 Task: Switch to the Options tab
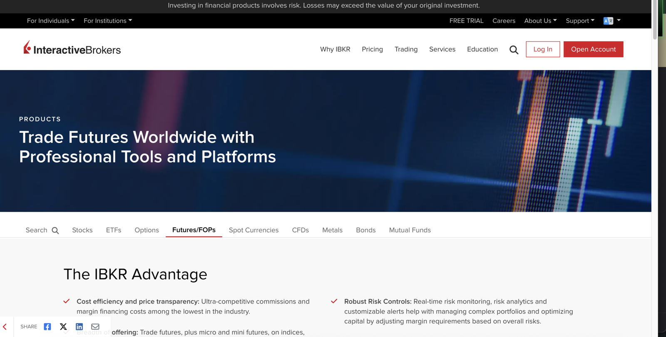tap(147, 230)
